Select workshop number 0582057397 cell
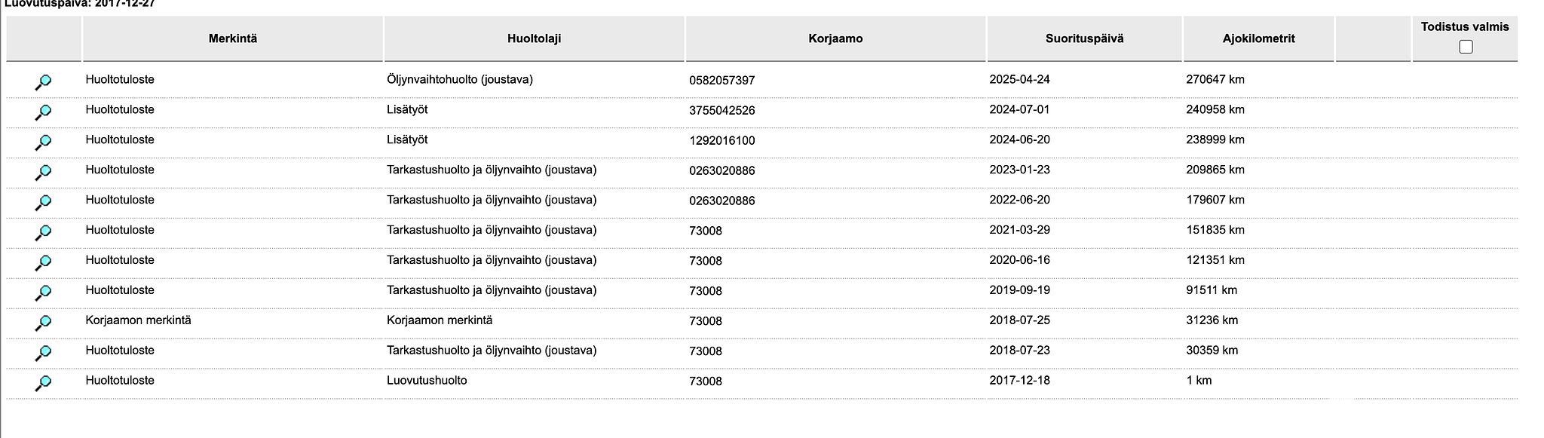Screen dimensions: 1544x438 pyautogui.click(x=721, y=80)
